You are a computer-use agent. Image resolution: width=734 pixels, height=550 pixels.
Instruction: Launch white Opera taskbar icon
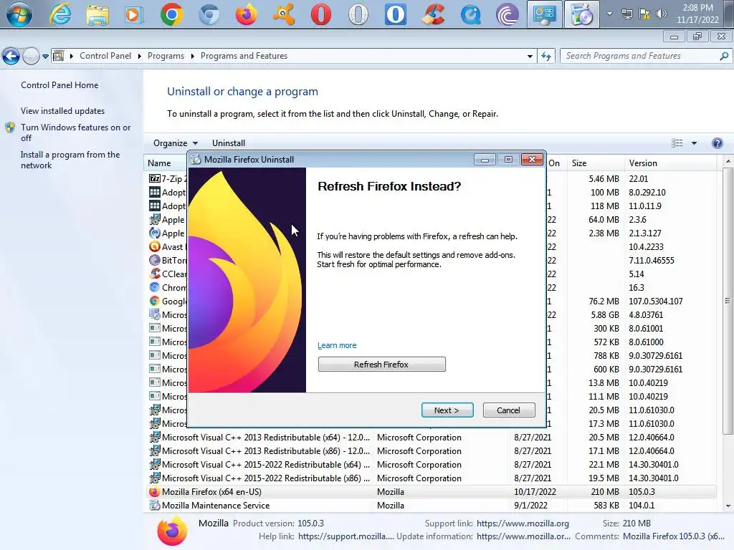click(358, 14)
